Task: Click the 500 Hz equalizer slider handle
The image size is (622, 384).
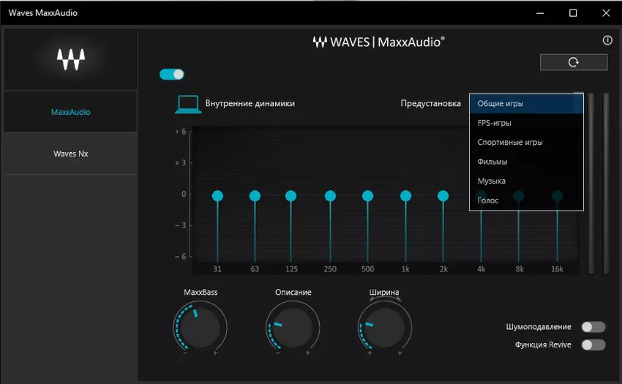Action: click(367, 195)
